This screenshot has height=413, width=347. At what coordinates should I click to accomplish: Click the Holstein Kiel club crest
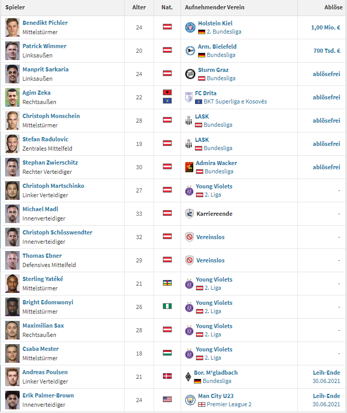pyautogui.click(x=190, y=27)
